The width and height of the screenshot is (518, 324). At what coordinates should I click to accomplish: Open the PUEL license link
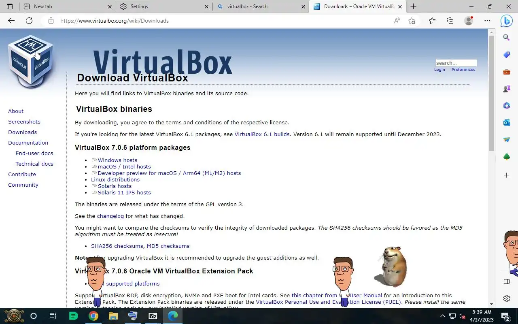[328, 302]
